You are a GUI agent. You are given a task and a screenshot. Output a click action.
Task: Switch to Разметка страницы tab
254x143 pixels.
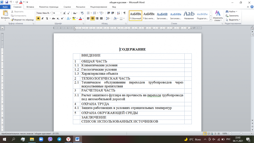pos(49,7)
